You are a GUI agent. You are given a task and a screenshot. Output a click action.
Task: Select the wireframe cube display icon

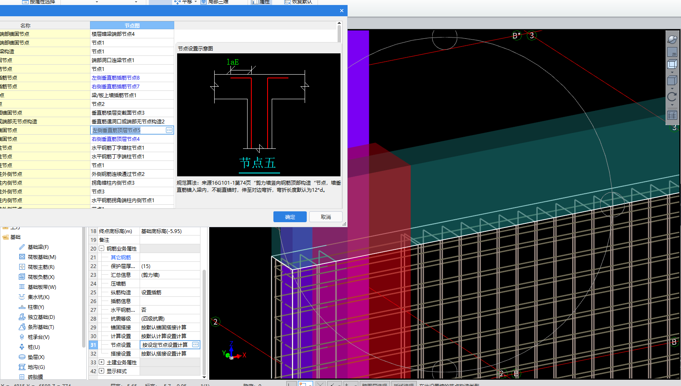point(672,65)
